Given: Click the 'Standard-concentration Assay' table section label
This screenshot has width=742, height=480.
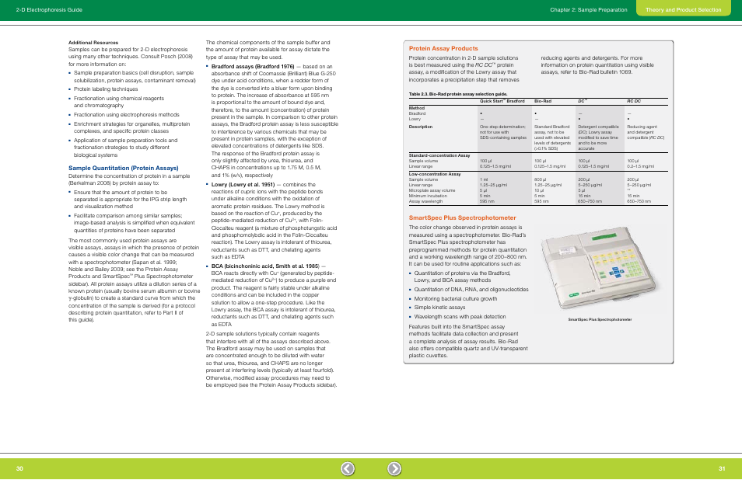Looking at the screenshot, I should coord(439,155).
